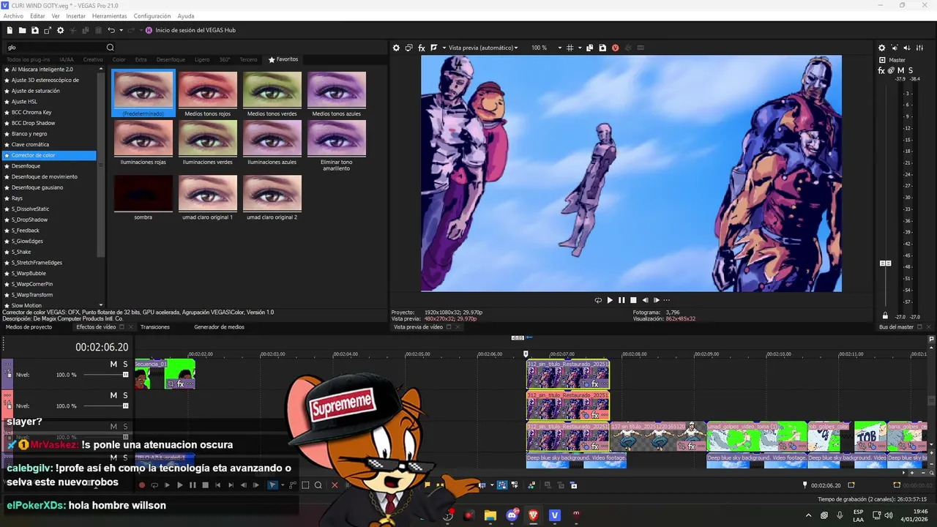Switch to the Desenfoque filter tab
Image resolution: width=937 pixels, height=527 pixels.
coord(171,59)
